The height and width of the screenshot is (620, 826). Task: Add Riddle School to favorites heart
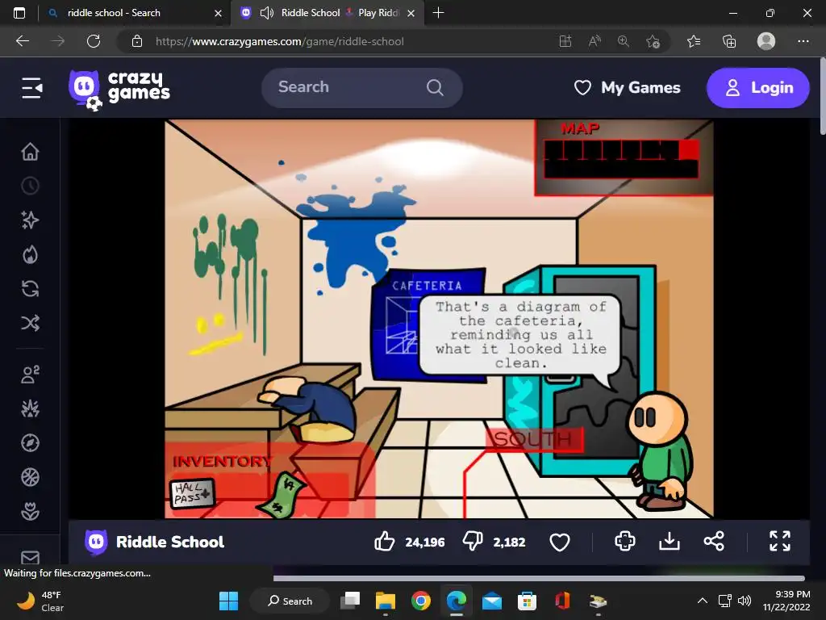click(x=560, y=542)
